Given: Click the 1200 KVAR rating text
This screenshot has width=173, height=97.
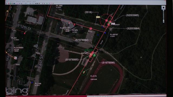Looking at the screenshot, I should tap(94, 79).
